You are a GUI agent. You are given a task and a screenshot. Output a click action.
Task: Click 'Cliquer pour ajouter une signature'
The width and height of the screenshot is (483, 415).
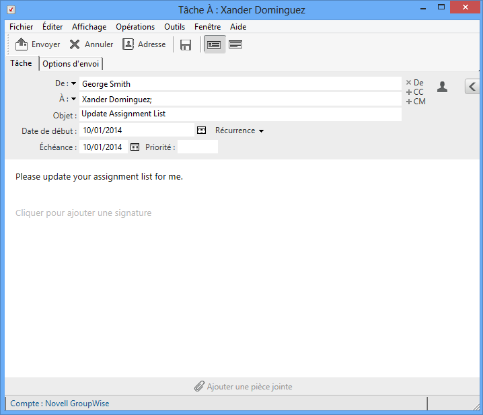[83, 213]
